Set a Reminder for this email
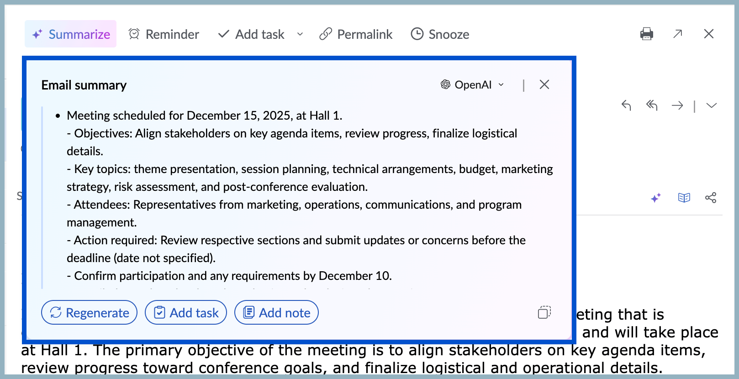The width and height of the screenshot is (739, 379). pyautogui.click(x=164, y=34)
